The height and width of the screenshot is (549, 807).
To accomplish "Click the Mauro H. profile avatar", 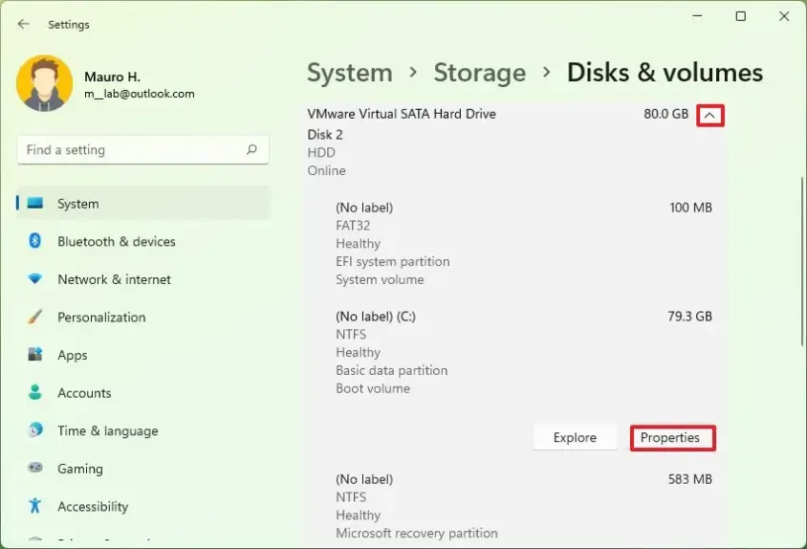I will pos(44,84).
